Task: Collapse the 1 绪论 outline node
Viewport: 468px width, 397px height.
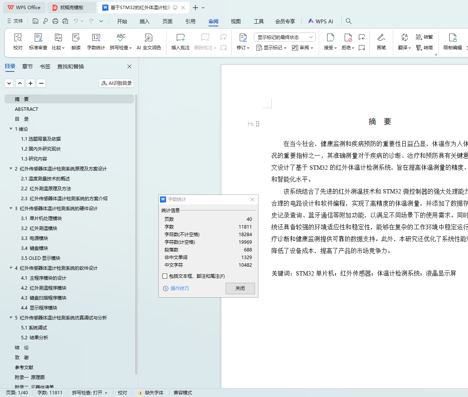Action: pos(11,129)
